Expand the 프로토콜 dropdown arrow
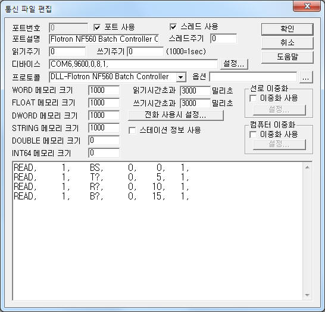 click(x=181, y=77)
